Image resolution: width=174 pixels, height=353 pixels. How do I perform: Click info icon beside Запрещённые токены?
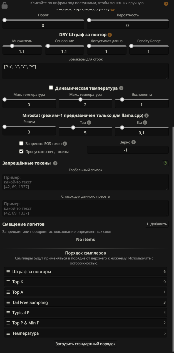pyautogui.click(x=55, y=163)
